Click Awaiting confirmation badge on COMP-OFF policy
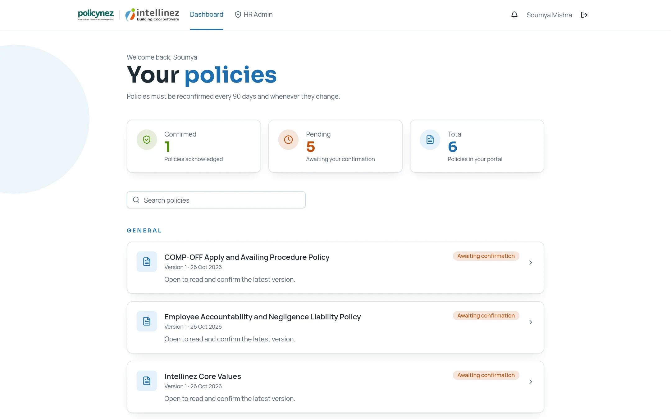 click(x=486, y=256)
